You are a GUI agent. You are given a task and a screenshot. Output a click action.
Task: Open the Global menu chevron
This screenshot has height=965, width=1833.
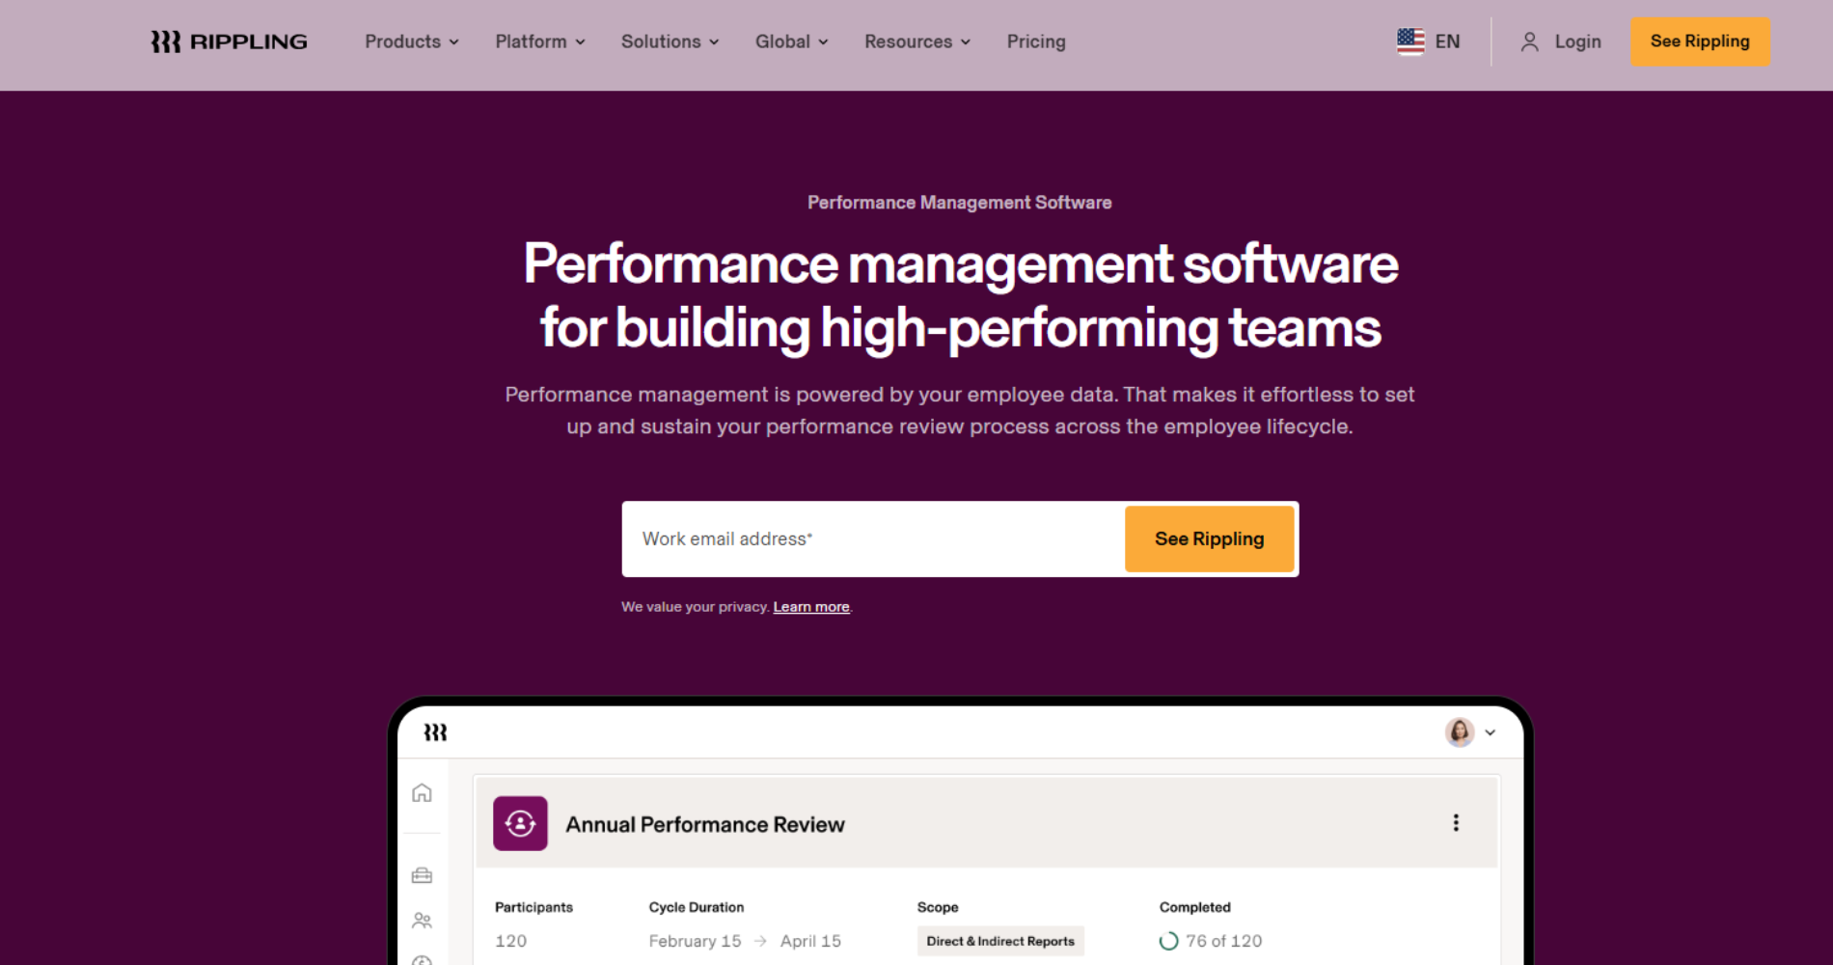(823, 41)
